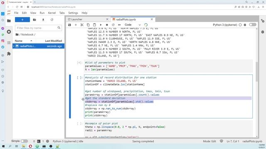
Task: Open the Kernel menu
Action: pyautogui.click(x=52, y=13)
